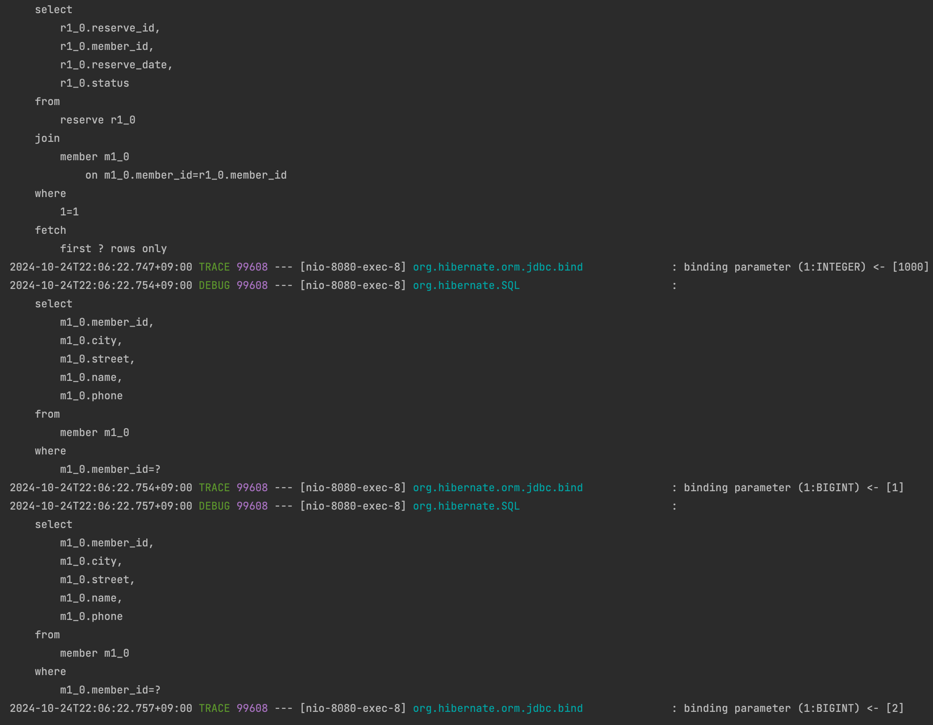933x725 pixels.
Task: Click the first org.hibernate.orm.jdbc.bind logger name
Action: [x=498, y=267]
